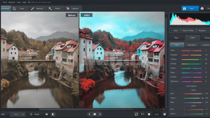
Task: Switch to the Colors panel tab
Action: [193, 38]
